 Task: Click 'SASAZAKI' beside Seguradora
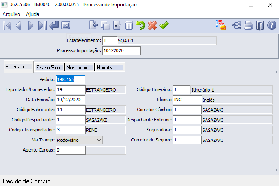coord(213,130)
